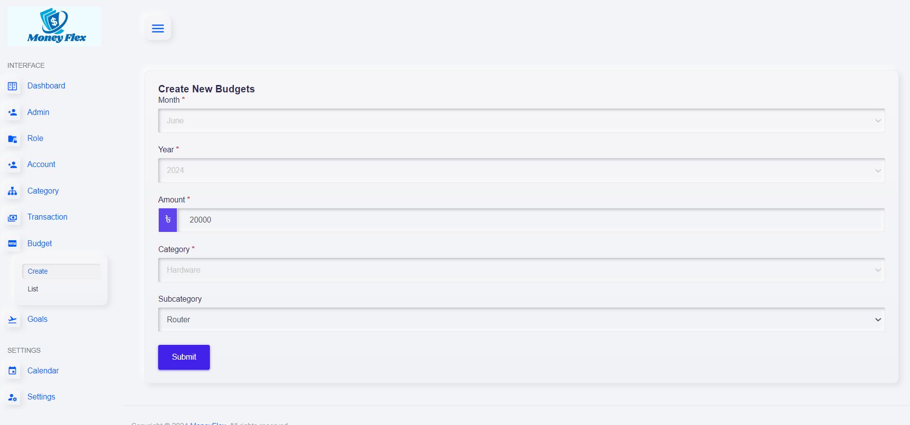Open the Settings link in sidebar
Image resolution: width=910 pixels, height=425 pixels.
(x=41, y=397)
